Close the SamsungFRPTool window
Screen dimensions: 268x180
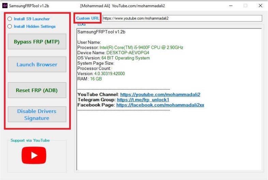(260, 6)
